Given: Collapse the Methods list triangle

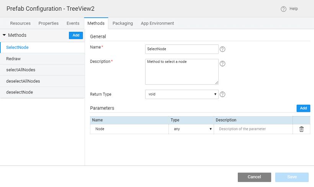Looking at the screenshot, I should coord(4,35).
